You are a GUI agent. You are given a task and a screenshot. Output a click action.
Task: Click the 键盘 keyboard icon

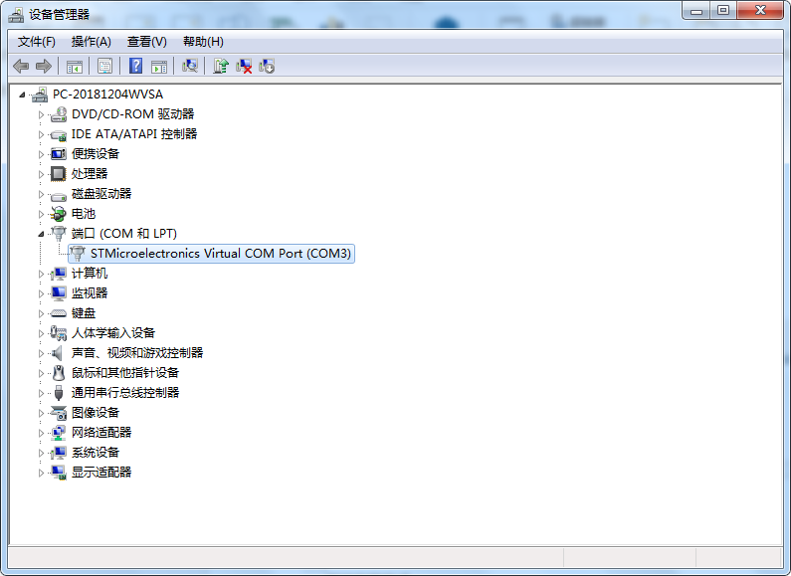pos(59,313)
